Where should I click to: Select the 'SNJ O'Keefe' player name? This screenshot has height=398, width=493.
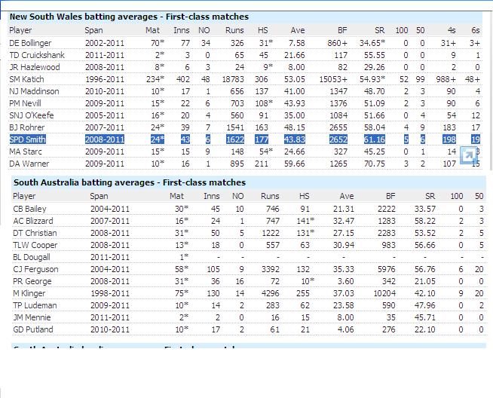click(x=32, y=115)
